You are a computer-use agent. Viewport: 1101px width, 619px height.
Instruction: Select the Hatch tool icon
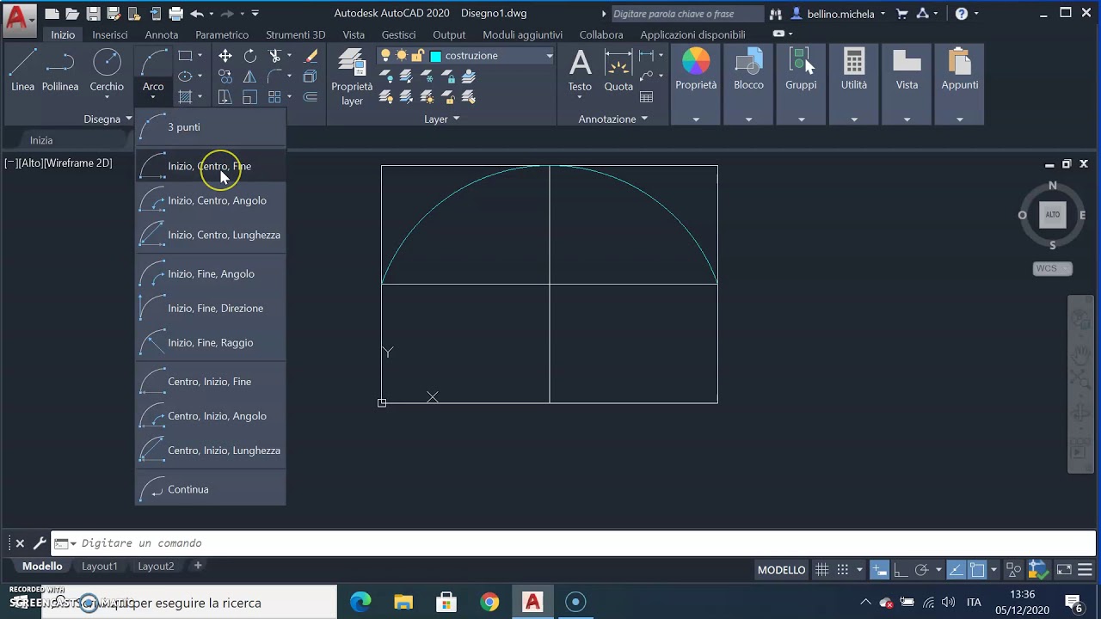pyautogui.click(x=185, y=97)
